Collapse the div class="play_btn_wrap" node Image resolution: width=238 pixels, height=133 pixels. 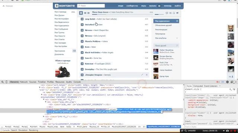[45, 102]
